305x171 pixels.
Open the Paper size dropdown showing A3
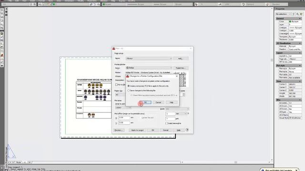[120, 95]
